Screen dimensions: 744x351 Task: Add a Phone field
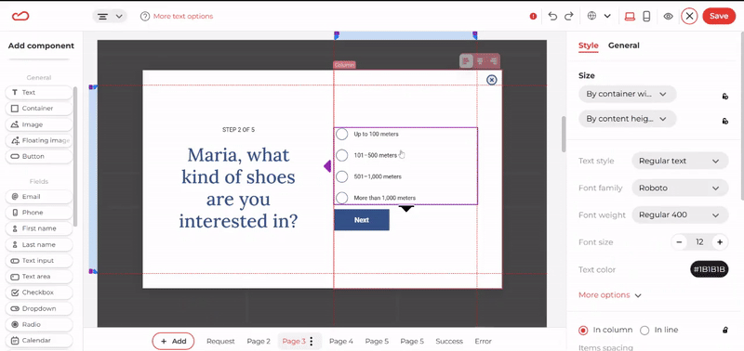[39, 213]
